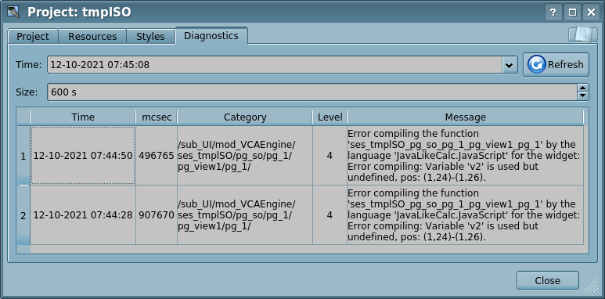Close dialog with the title bar X
Viewport: 605px width, 299px height.
(x=591, y=13)
